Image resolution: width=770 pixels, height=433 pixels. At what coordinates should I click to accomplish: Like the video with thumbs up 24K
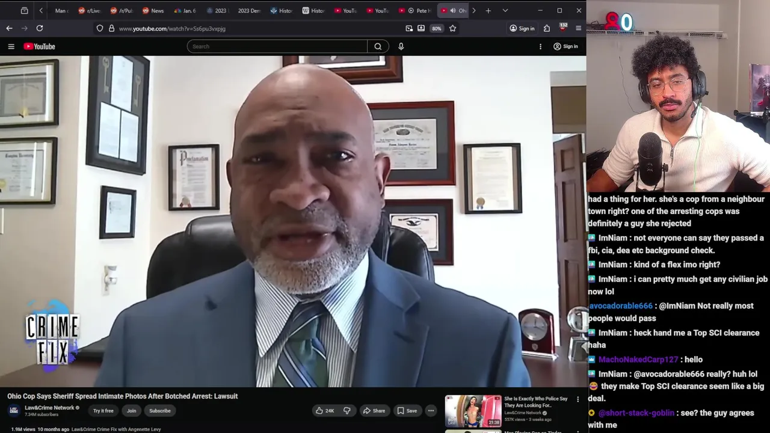(324, 411)
